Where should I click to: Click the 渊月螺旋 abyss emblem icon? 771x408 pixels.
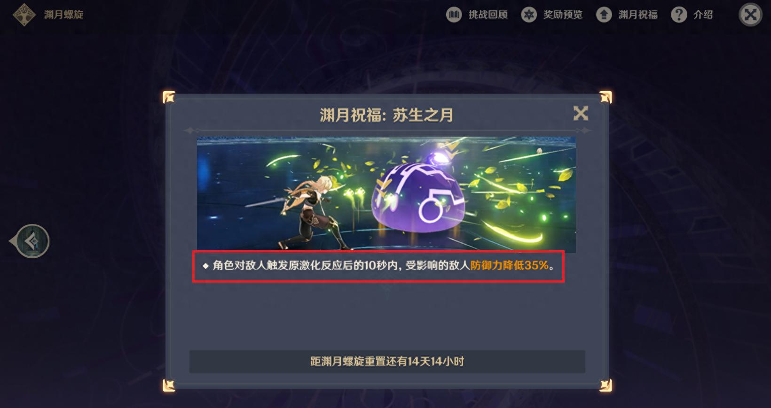click(24, 15)
